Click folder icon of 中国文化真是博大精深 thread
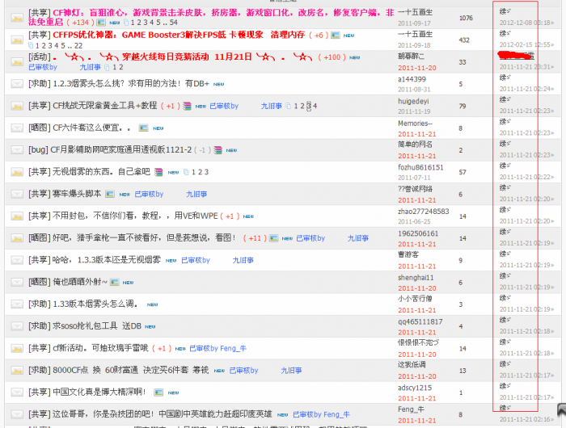Viewport: 566px width, 428px height. pos(17,392)
